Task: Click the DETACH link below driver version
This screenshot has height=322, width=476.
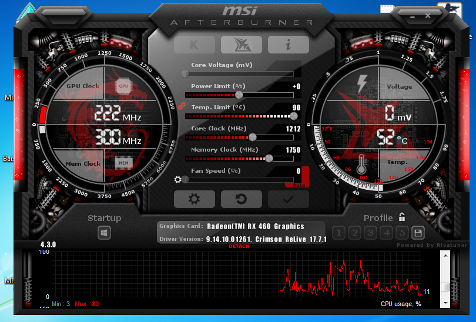Action: click(239, 246)
